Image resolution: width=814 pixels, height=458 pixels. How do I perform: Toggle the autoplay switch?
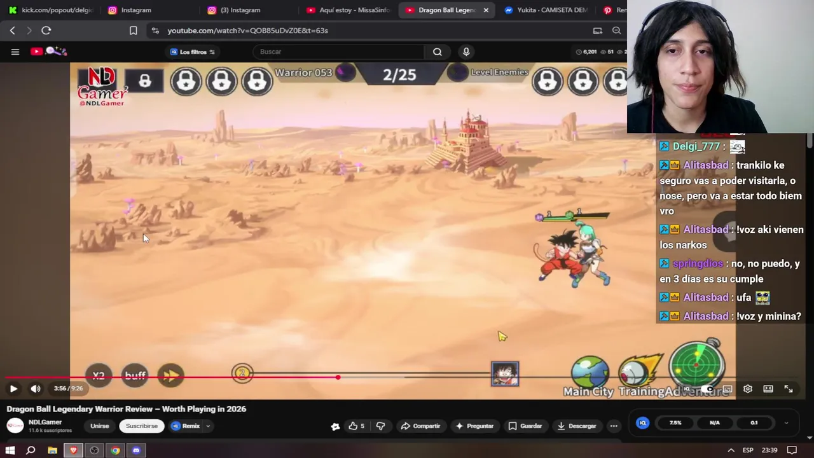707,389
